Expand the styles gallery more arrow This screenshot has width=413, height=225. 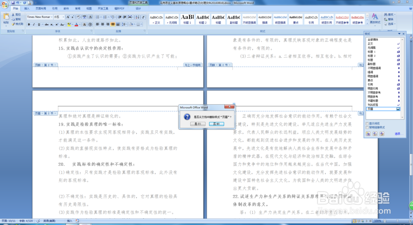coord(367,23)
